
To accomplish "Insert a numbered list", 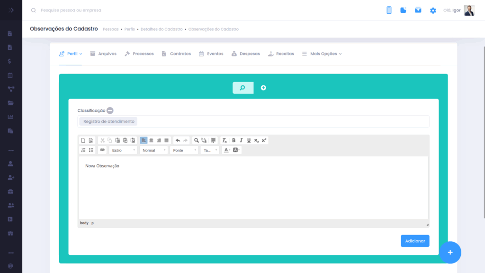I will [83, 150].
